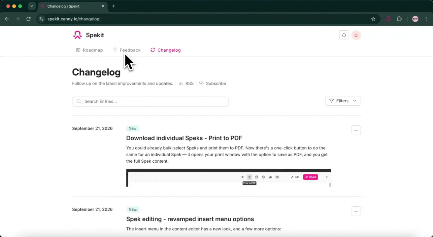Switch to the Roadmap tab
433x237 pixels.
point(89,50)
